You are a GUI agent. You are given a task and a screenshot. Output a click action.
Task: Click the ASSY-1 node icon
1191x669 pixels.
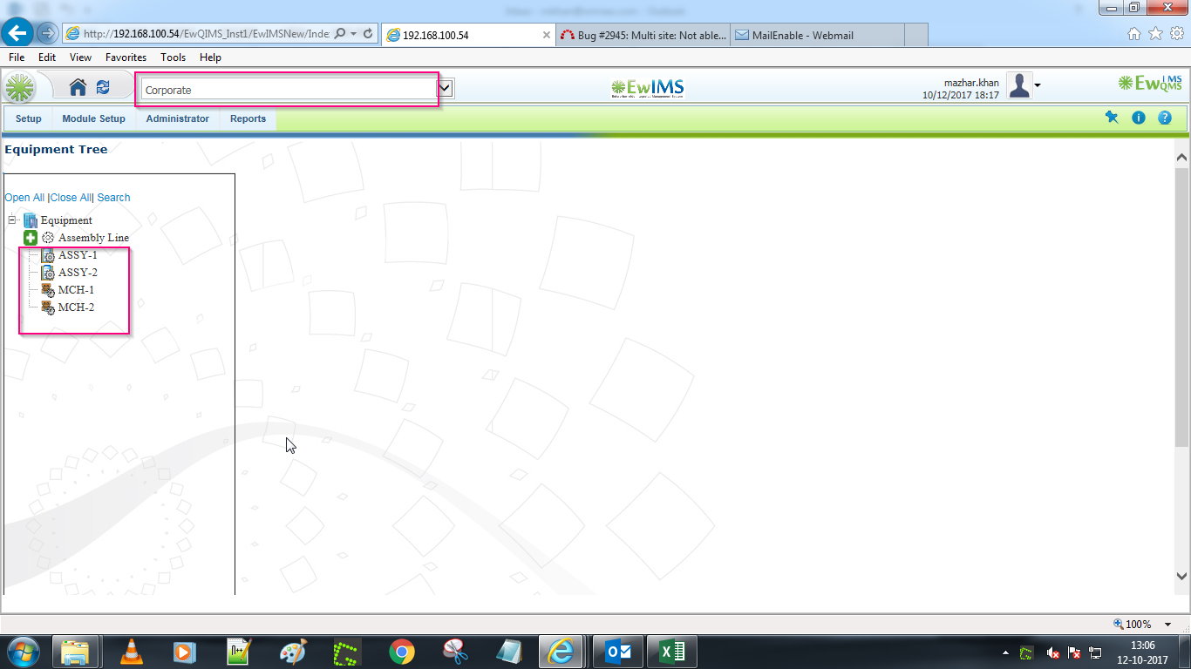click(48, 255)
